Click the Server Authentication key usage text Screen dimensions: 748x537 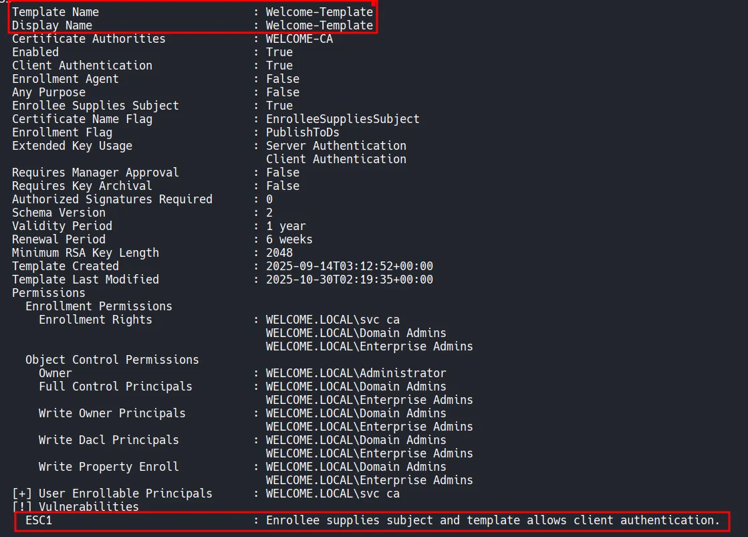point(336,146)
